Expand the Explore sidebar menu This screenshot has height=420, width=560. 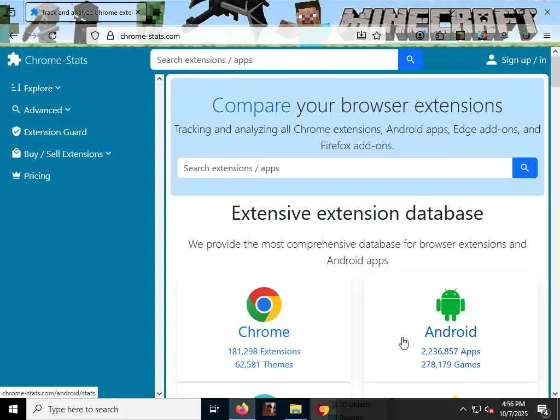(36, 88)
